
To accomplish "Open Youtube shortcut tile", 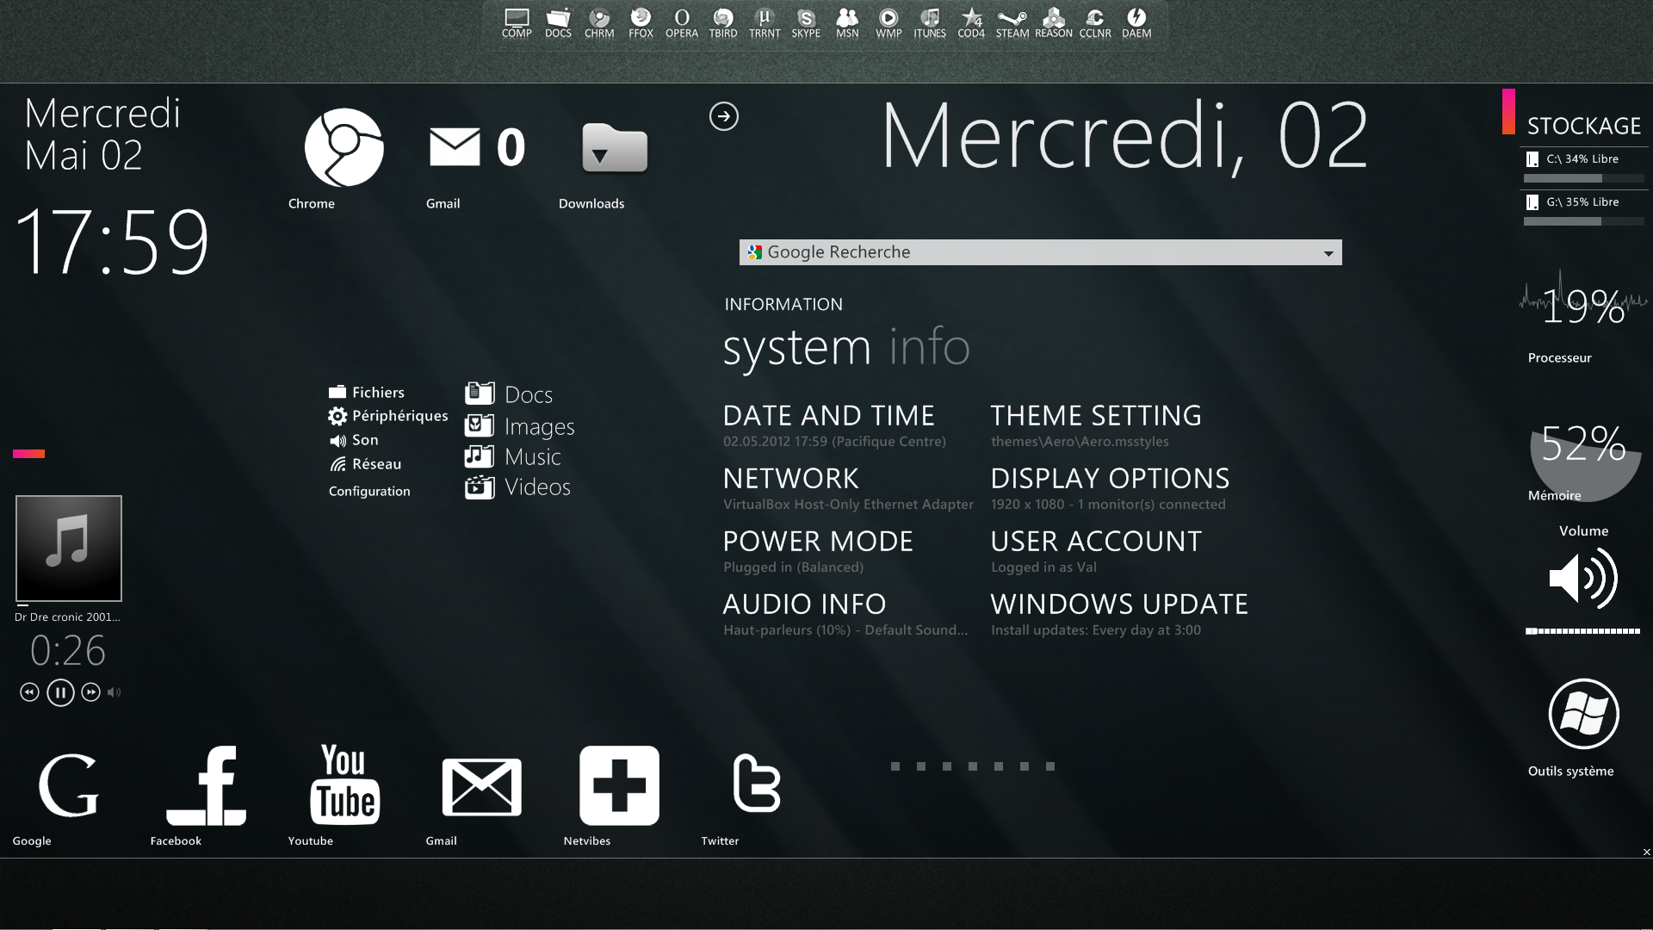I will tap(344, 784).
